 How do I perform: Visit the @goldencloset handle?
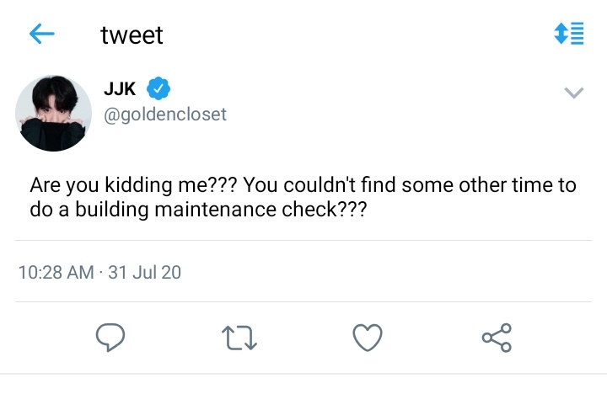click(x=165, y=114)
